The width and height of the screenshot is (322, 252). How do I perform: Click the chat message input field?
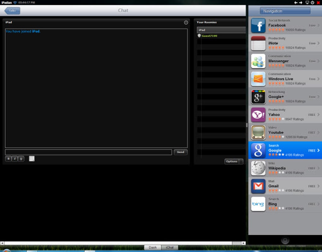click(x=88, y=152)
